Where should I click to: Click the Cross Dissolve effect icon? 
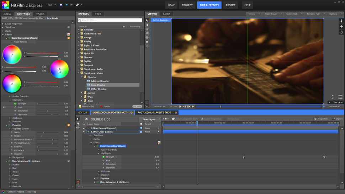(88, 85)
